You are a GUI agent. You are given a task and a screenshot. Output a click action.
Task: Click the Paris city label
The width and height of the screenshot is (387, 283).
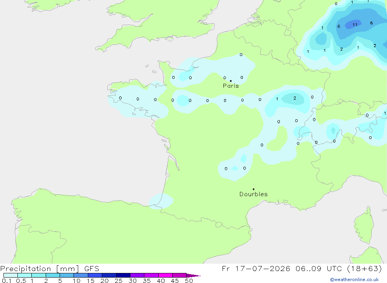click(x=231, y=86)
